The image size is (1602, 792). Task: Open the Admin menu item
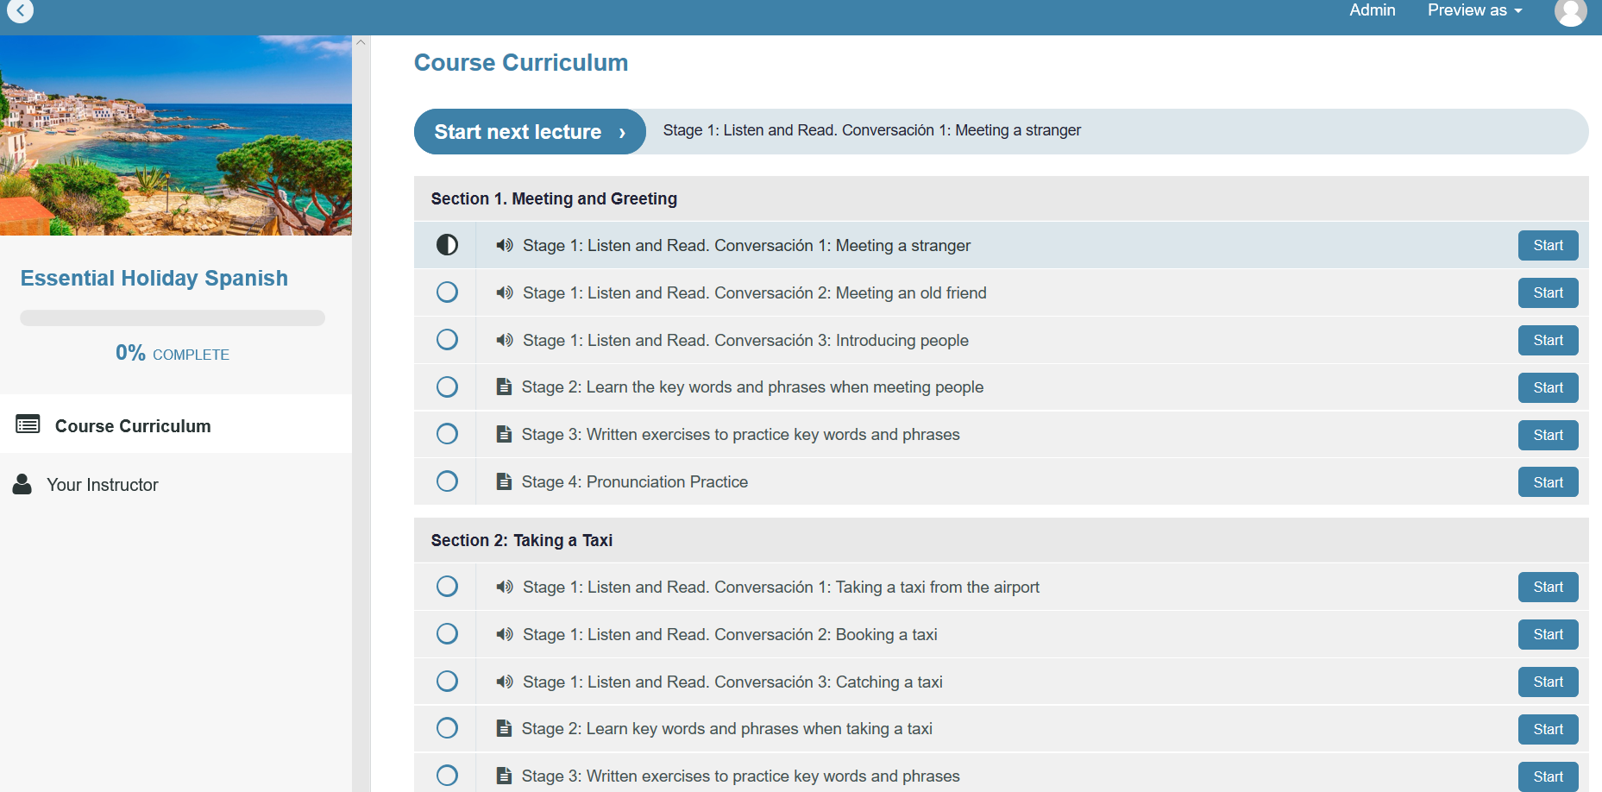coord(1372,10)
